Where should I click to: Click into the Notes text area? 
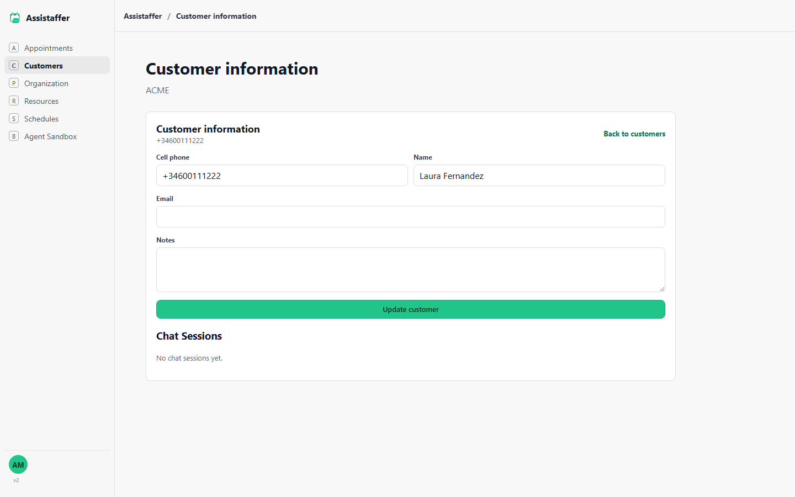pos(411,269)
